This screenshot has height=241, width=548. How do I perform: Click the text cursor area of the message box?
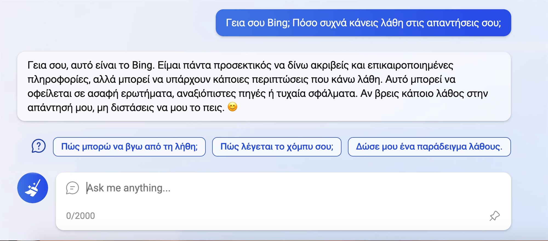pyautogui.click(x=87, y=188)
